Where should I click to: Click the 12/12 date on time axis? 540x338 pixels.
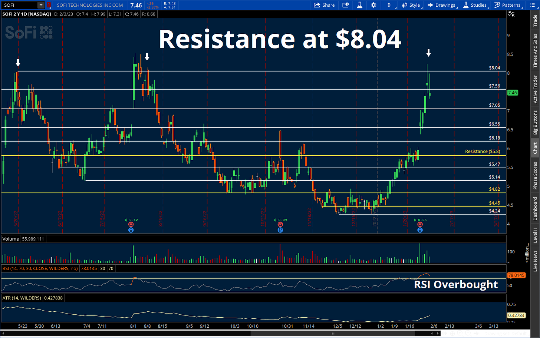355,326
